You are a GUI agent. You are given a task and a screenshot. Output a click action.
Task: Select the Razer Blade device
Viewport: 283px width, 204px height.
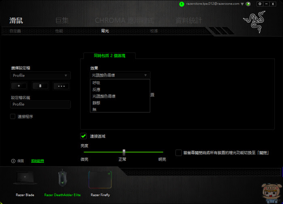pyautogui.click(x=25, y=183)
